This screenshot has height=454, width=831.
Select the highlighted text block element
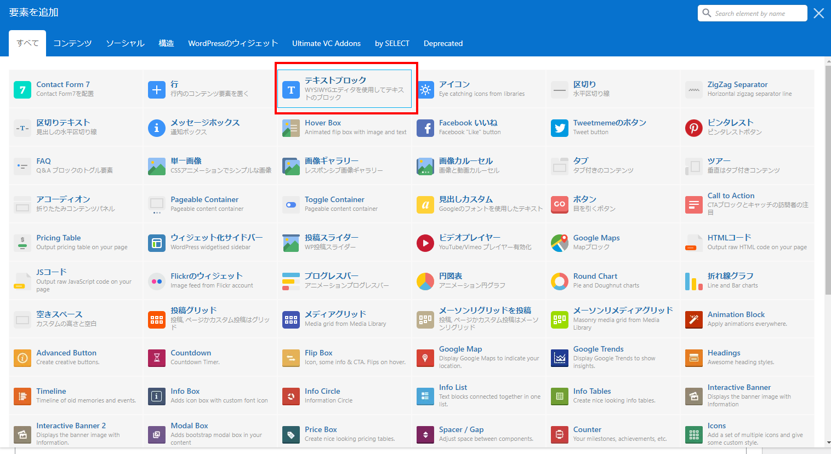click(344, 89)
